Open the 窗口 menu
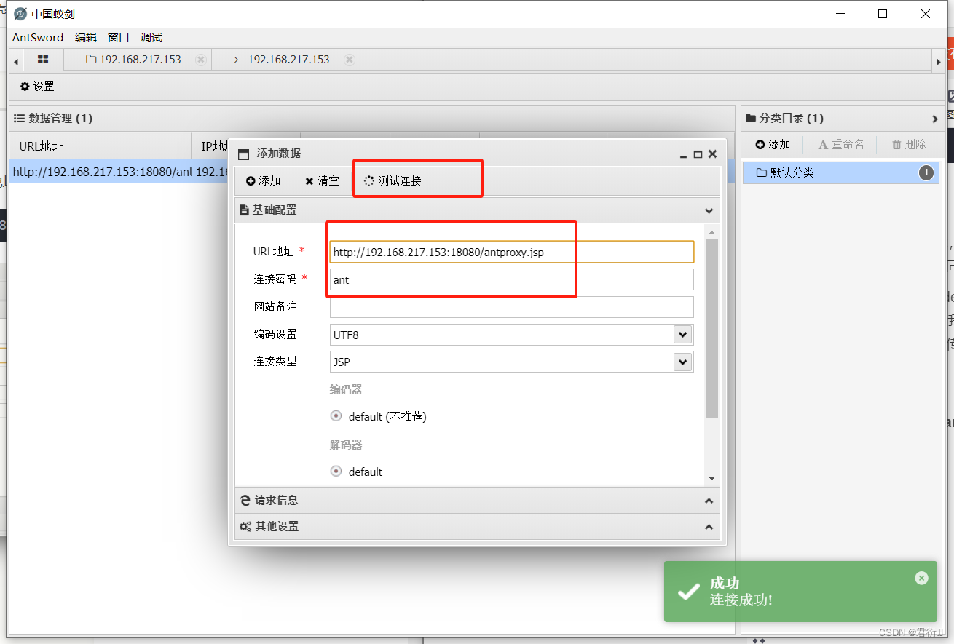The width and height of the screenshot is (954, 644). click(119, 37)
